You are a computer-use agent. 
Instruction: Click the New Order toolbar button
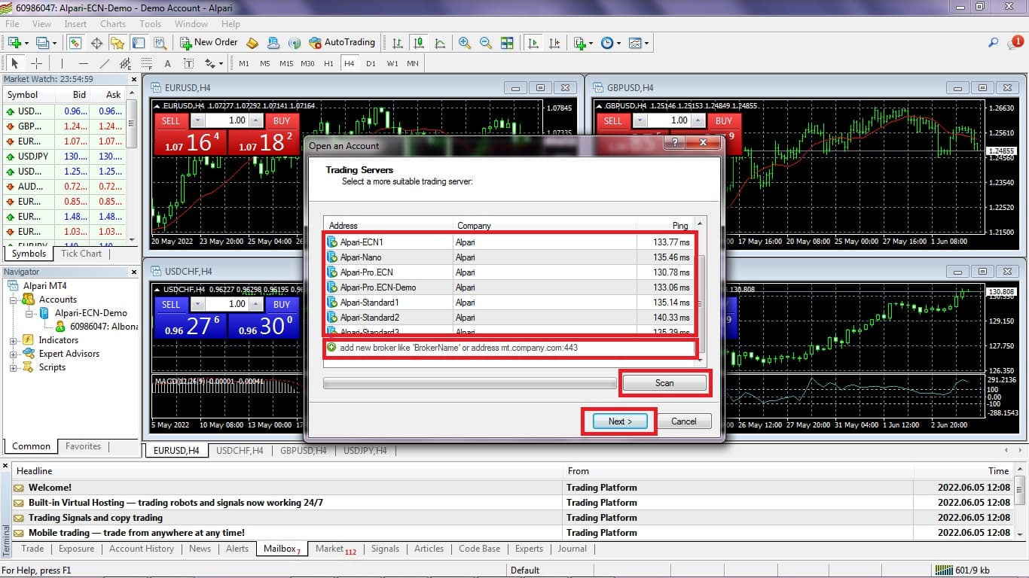pos(209,43)
